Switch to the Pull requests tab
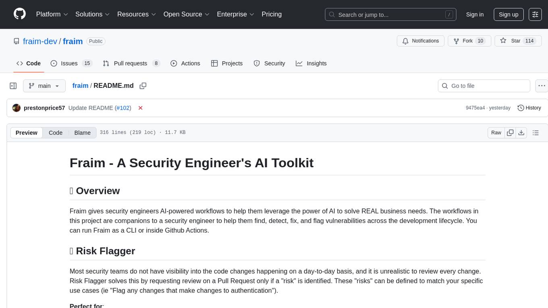The height and width of the screenshot is (308, 548). point(131,63)
